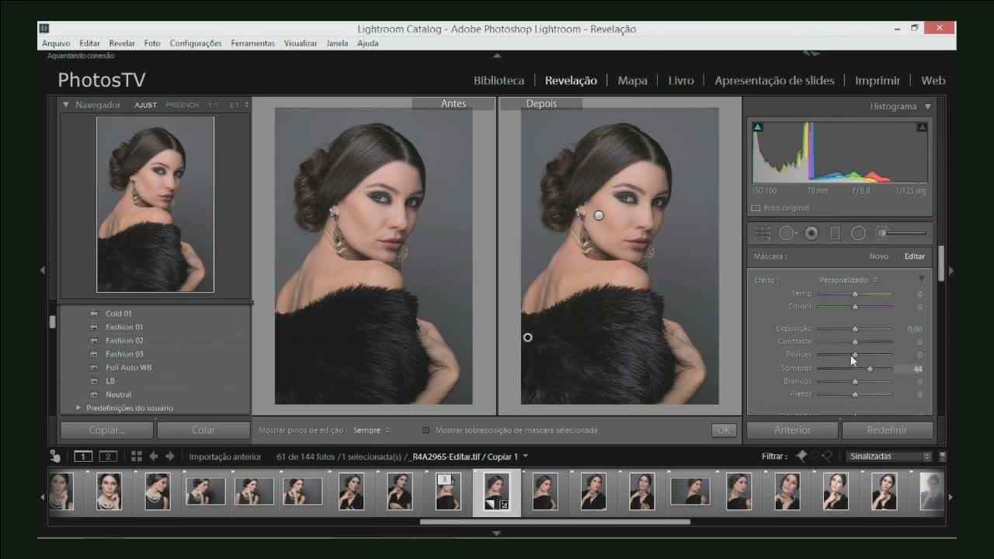Expand Predefinições do usuário folder
The image size is (994, 559).
pos(78,408)
